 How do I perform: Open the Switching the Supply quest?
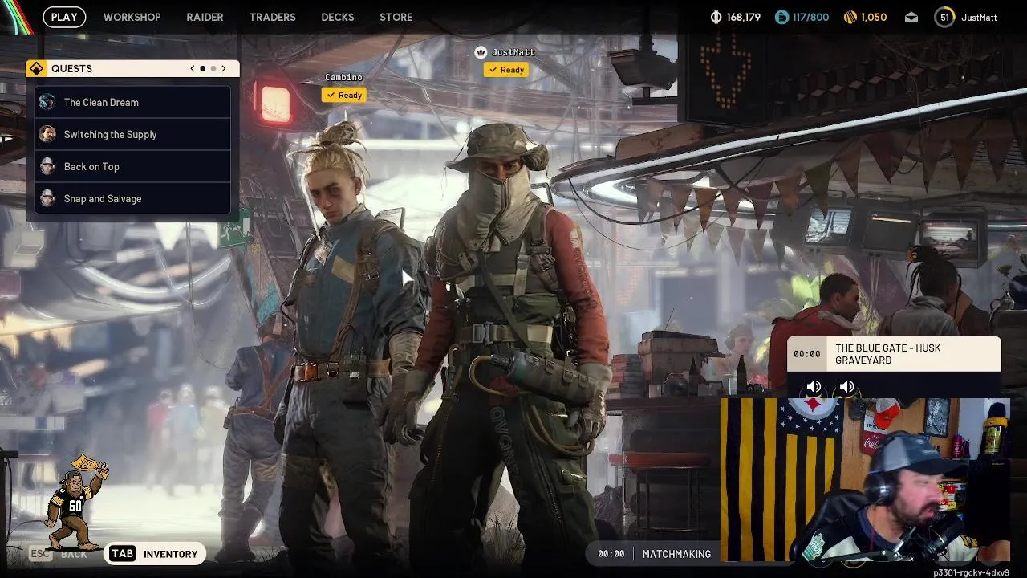pyautogui.click(x=133, y=134)
